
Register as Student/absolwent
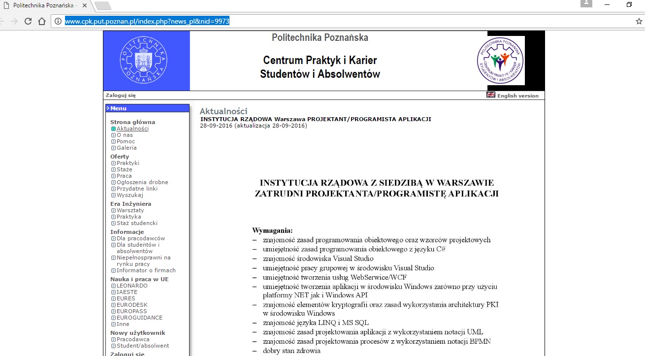[x=143, y=346]
